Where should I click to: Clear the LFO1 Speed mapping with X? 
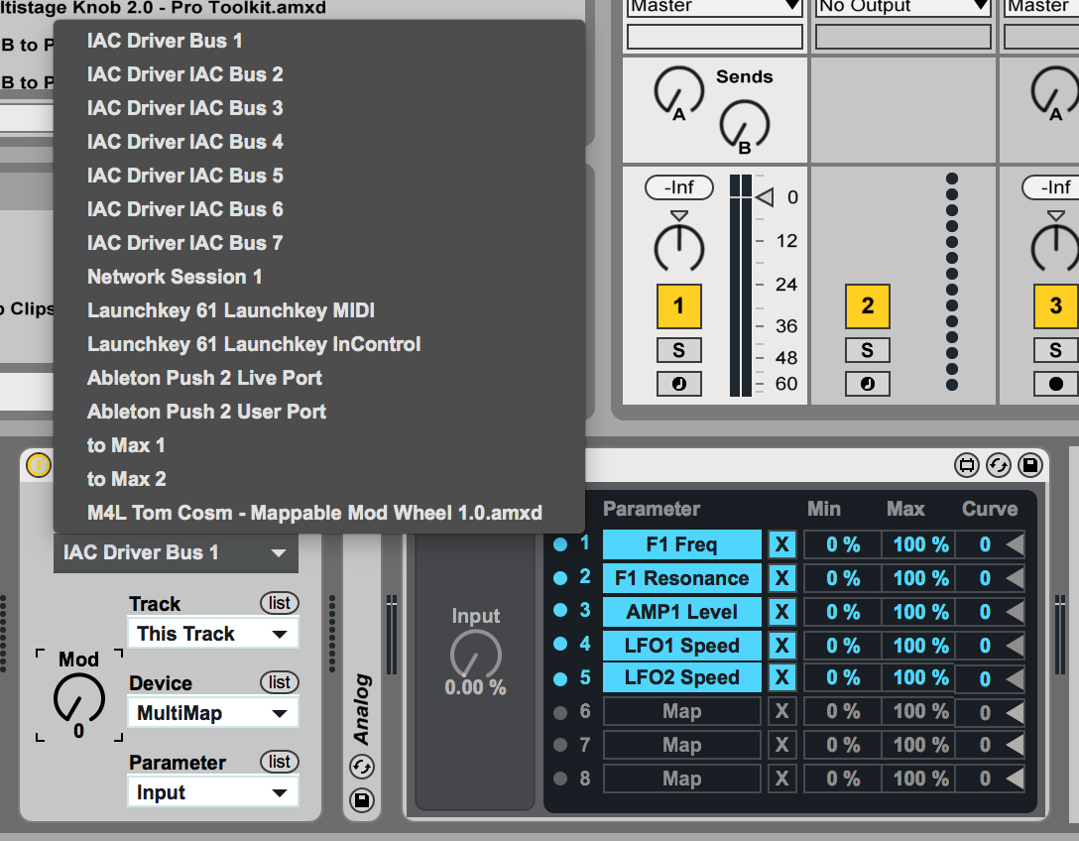[x=782, y=646]
